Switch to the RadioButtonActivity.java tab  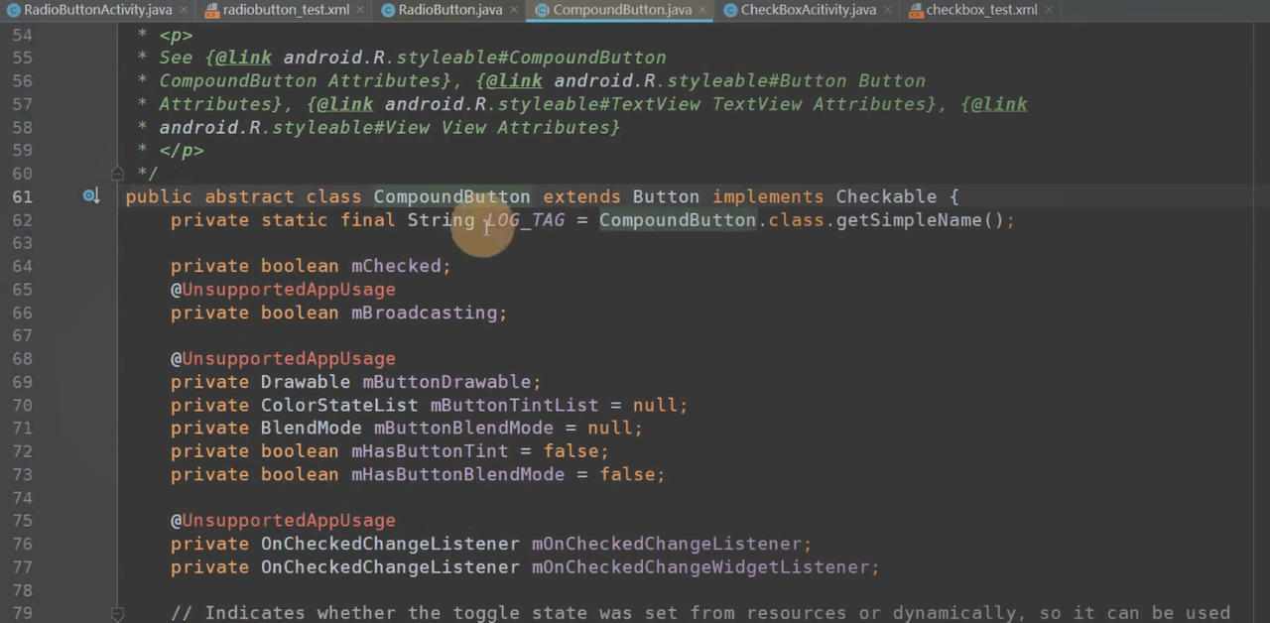pyautogui.click(x=97, y=10)
